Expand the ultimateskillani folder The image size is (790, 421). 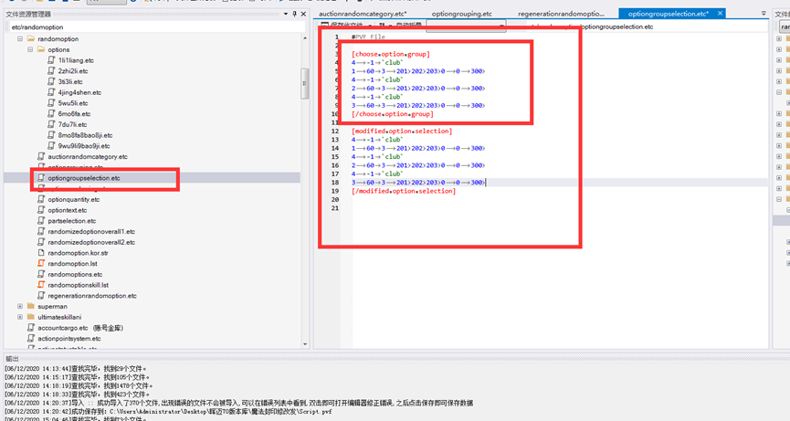coord(20,318)
